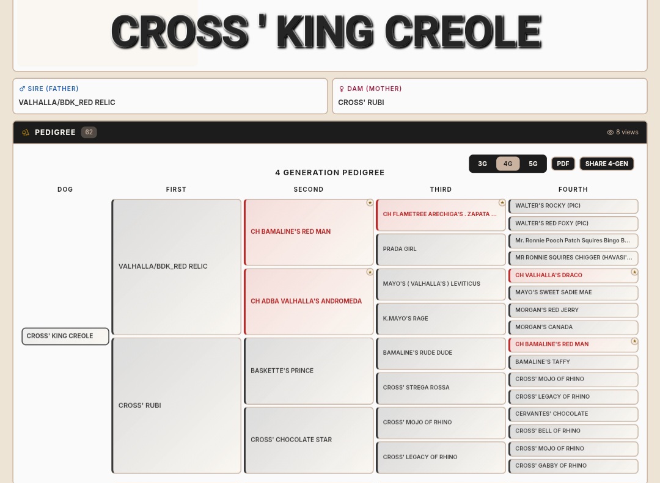This screenshot has height=483, width=660.
Task: Open sire VALHALLA/BDK_RED RELIC link in the sire card
Action: [67, 102]
